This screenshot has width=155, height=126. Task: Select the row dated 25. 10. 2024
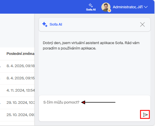point(17,115)
